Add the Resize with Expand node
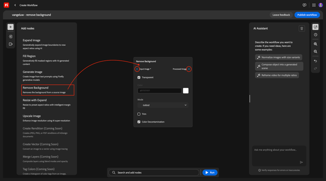Viewport: 326px width, 181px height. [x=47, y=104]
